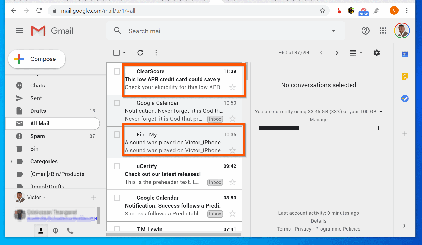
Task: Hide side panel chevron arrow
Action: click(404, 226)
